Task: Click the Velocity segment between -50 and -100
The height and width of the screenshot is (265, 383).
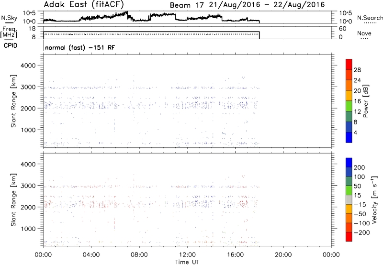Action: click(x=349, y=218)
